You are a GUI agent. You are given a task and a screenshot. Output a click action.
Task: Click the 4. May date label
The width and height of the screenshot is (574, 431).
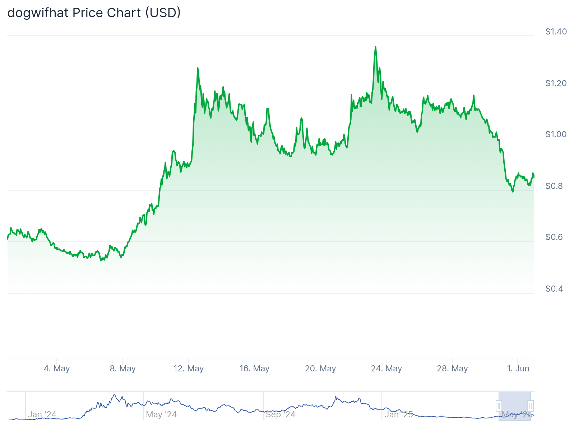[x=57, y=369]
